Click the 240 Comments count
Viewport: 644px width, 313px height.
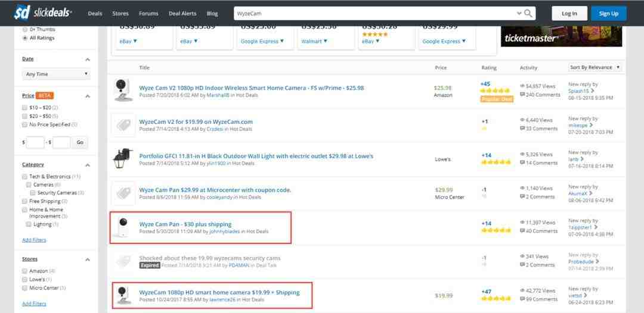540,95
